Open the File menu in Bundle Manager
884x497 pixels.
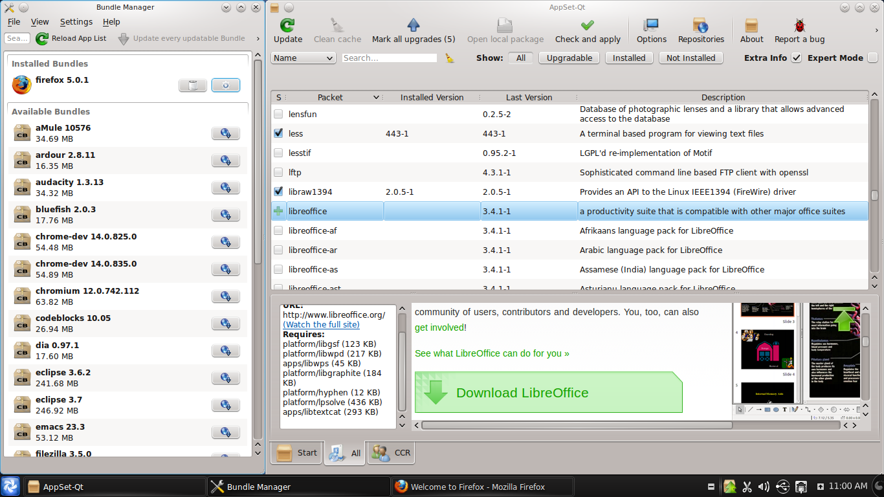tap(14, 22)
